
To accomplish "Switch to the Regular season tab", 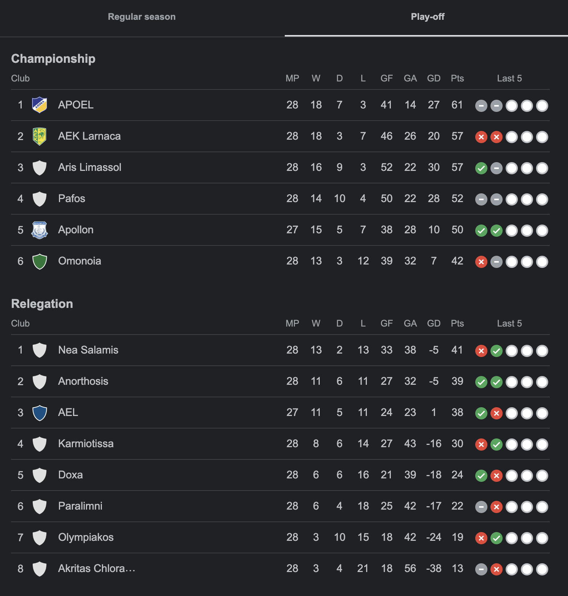I will pos(142,17).
